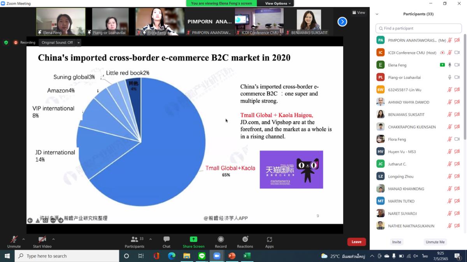This screenshot has width=467, height=262.
Task: Click the camera icon beside Elena Feng
Action: coord(457,65)
